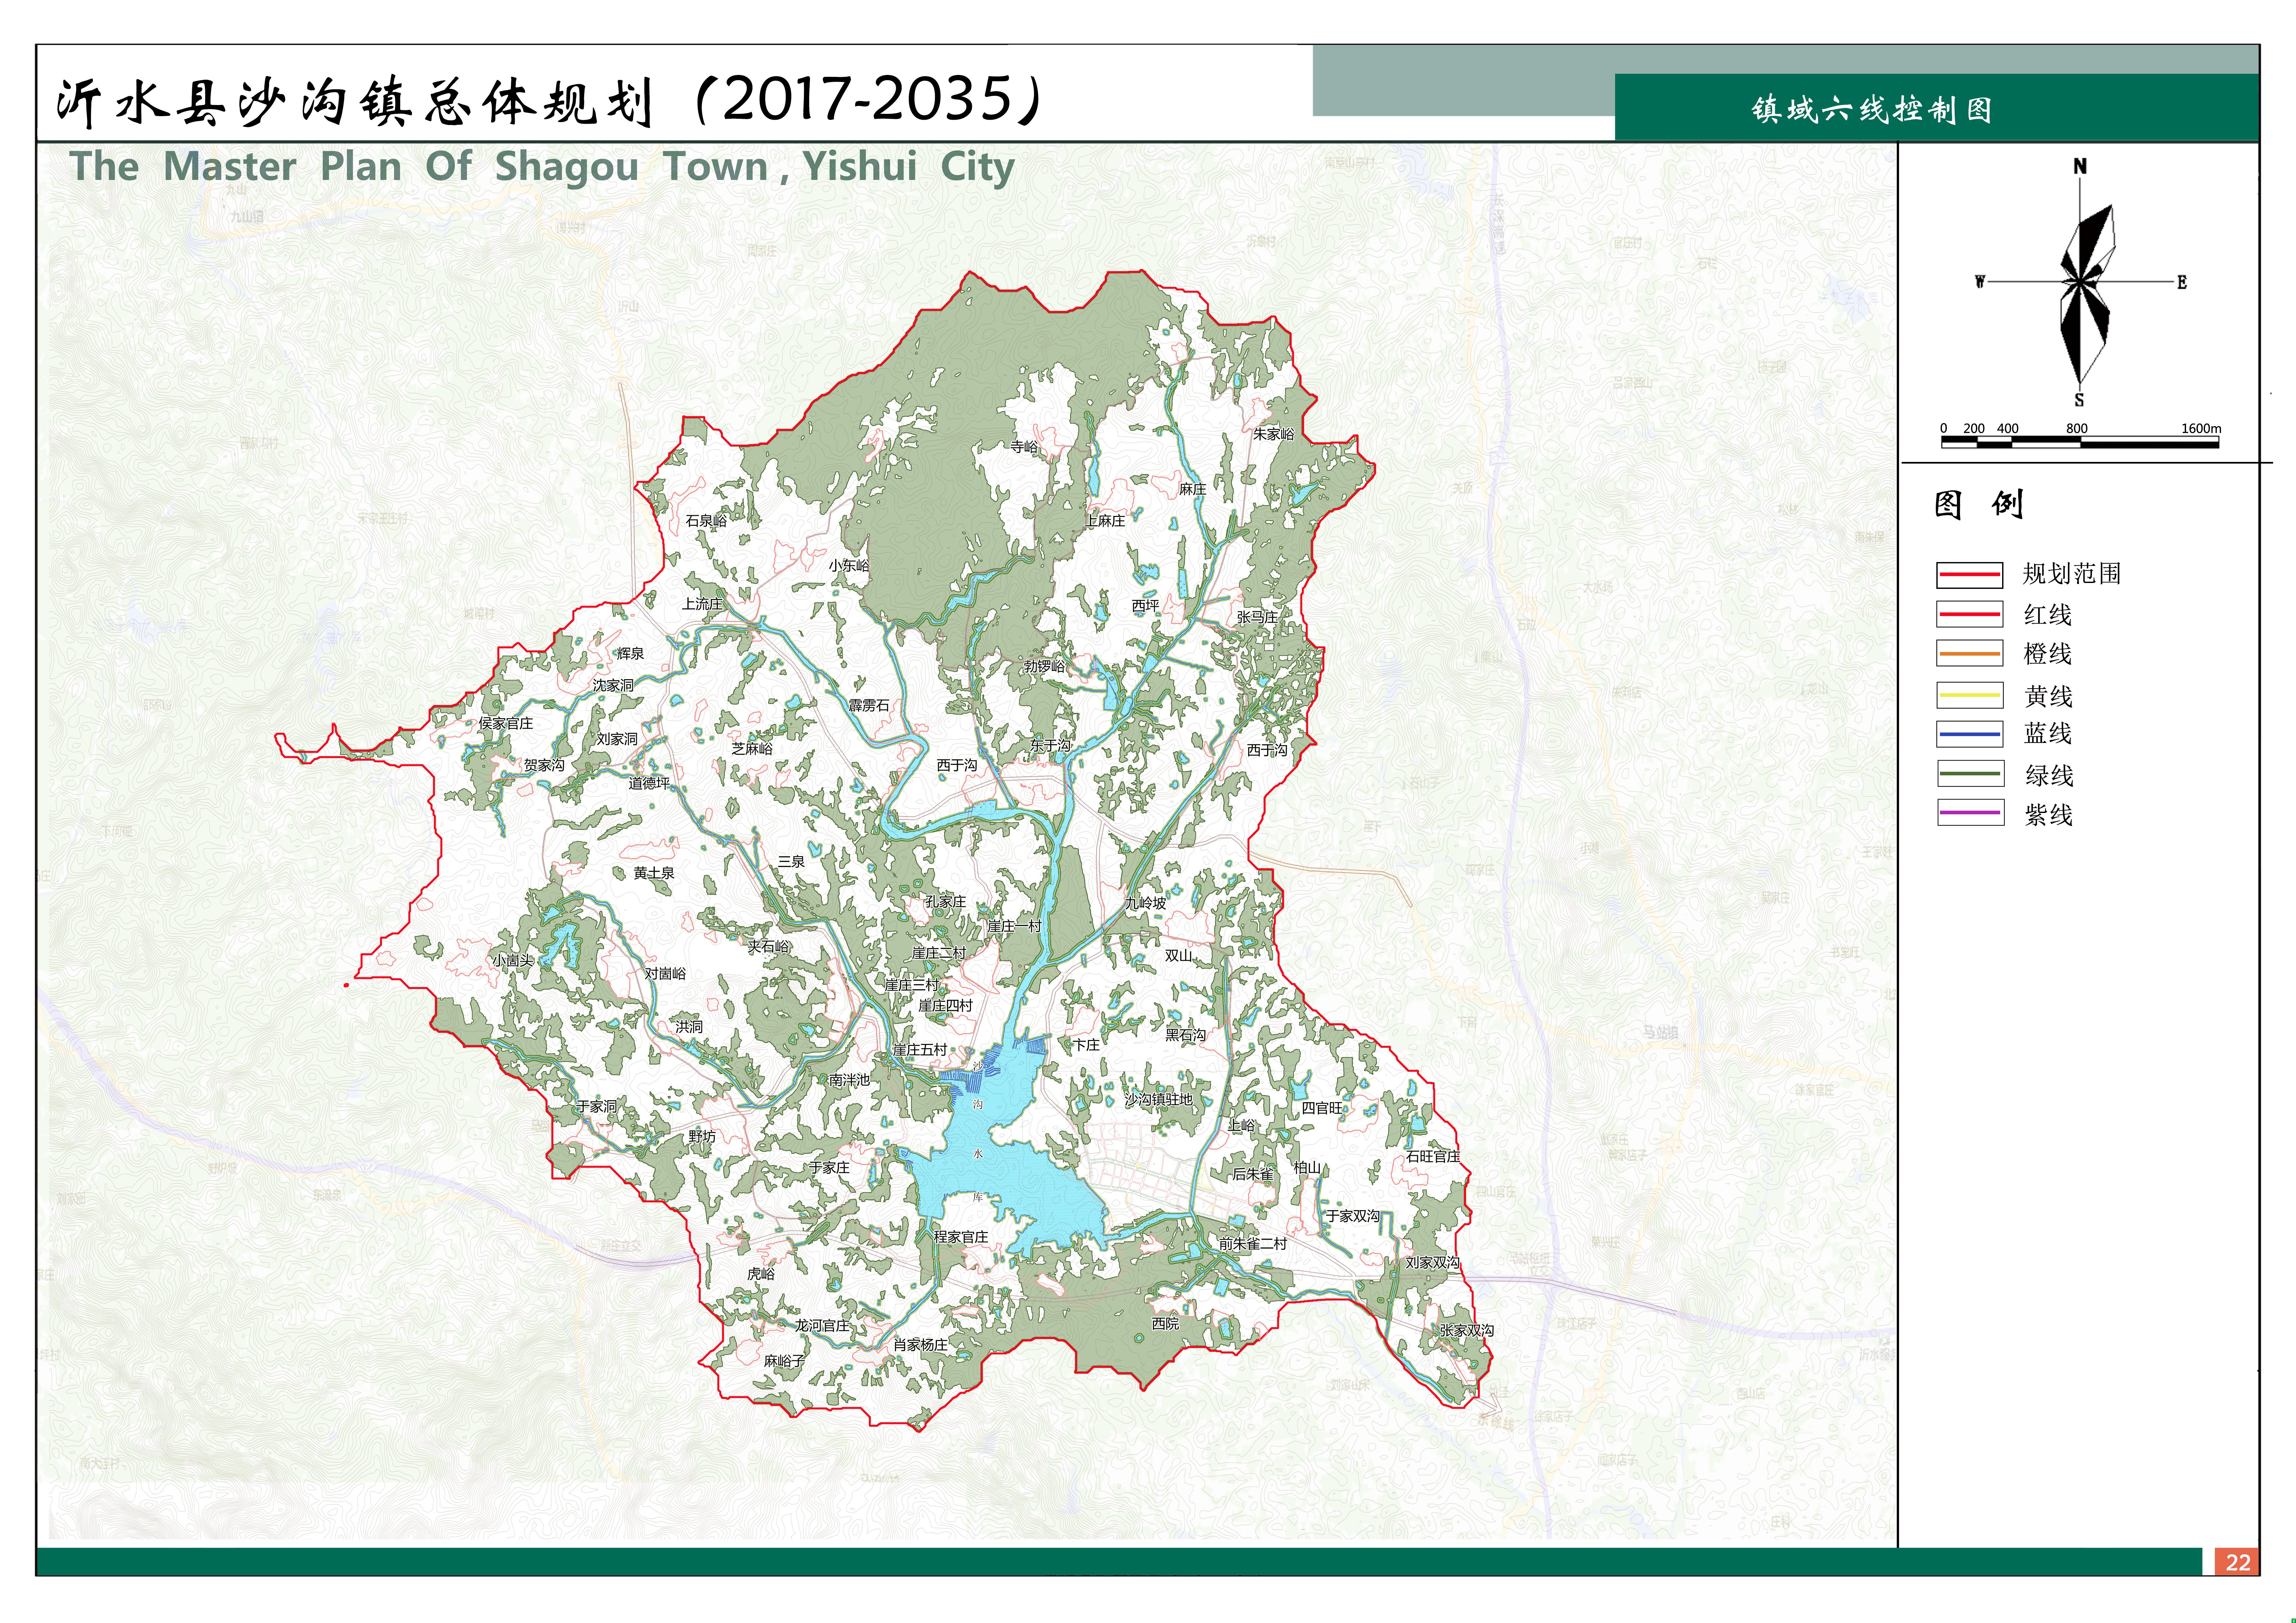
Task: Click the red 规划范围 legend swatch
Action: 1969,575
